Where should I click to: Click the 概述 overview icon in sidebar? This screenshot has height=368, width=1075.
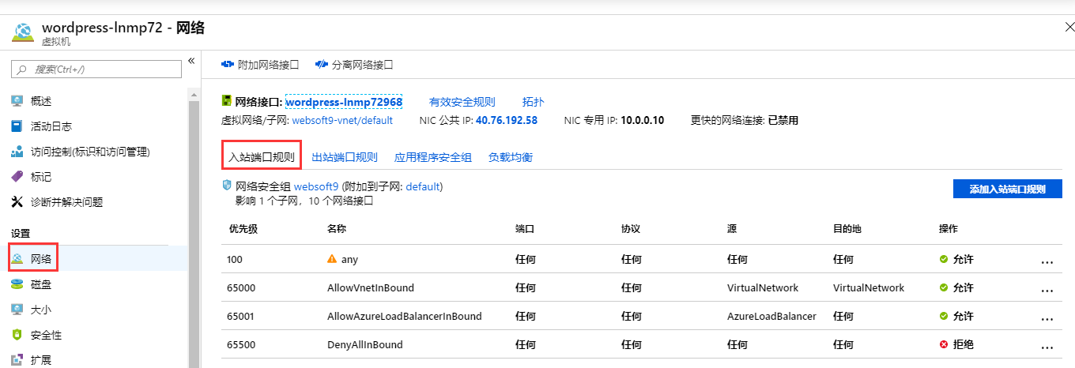click(17, 101)
